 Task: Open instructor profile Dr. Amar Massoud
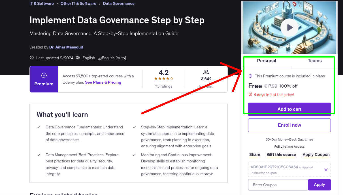pos(66,47)
